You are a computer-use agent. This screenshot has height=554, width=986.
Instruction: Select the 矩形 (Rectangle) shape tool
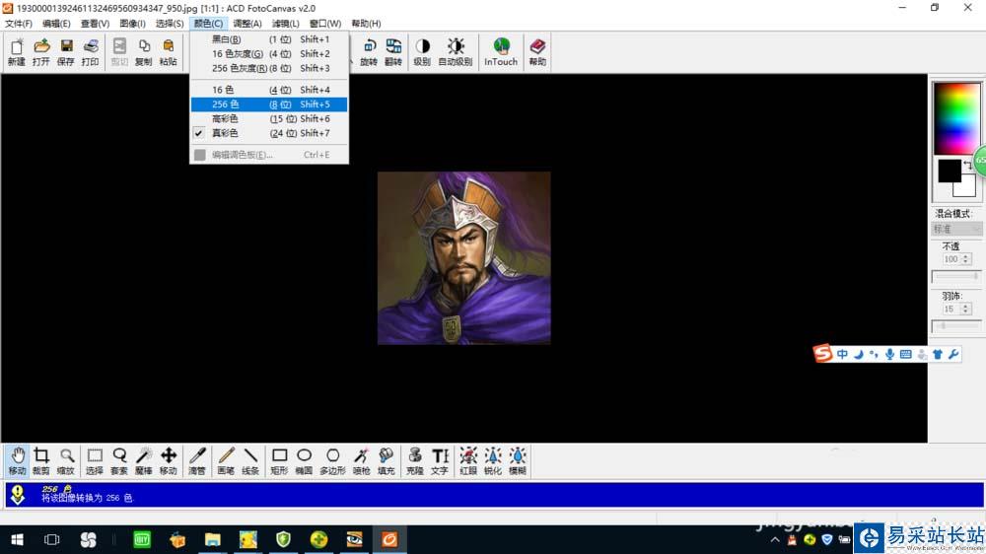click(279, 461)
